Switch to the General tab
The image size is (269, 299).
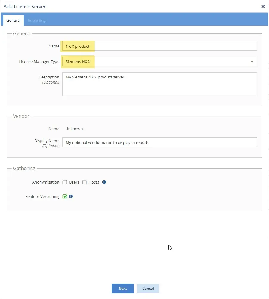[13, 20]
